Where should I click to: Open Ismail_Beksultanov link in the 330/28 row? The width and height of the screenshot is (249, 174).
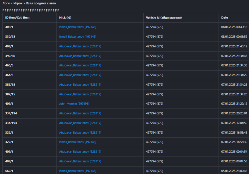click(x=77, y=37)
